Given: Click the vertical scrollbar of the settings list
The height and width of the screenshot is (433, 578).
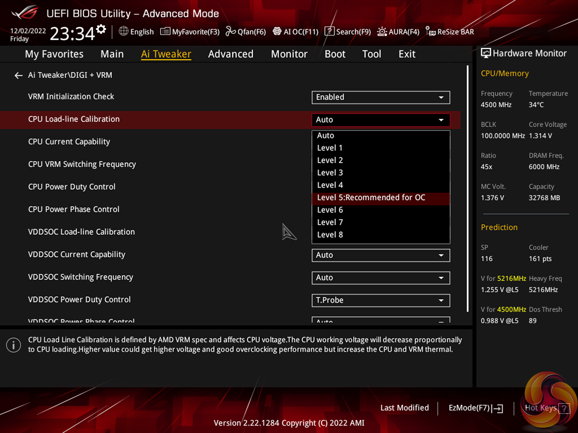Looking at the screenshot, I should point(468,186).
